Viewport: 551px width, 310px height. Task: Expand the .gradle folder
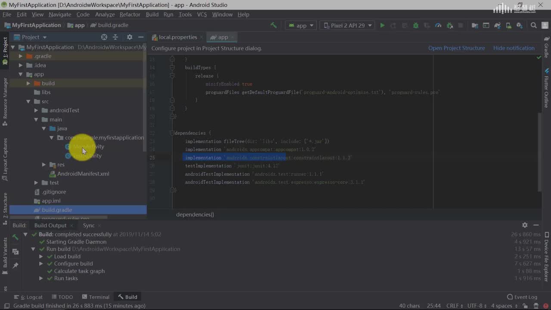click(x=21, y=56)
